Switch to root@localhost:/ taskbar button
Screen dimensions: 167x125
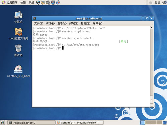tap(31, 123)
